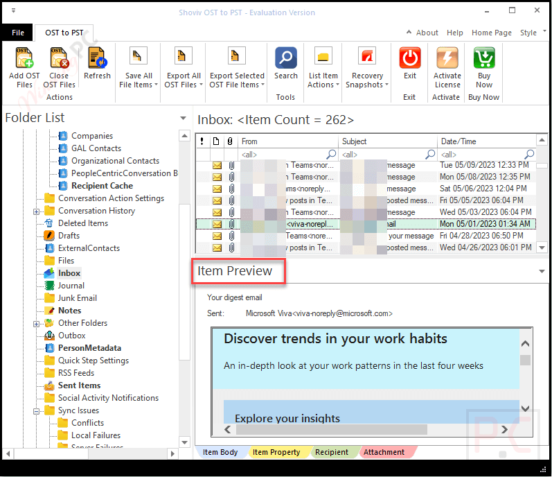The width and height of the screenshot is (552, 477).
Task: Click the attachment column header icon
Action: (230, 141)
